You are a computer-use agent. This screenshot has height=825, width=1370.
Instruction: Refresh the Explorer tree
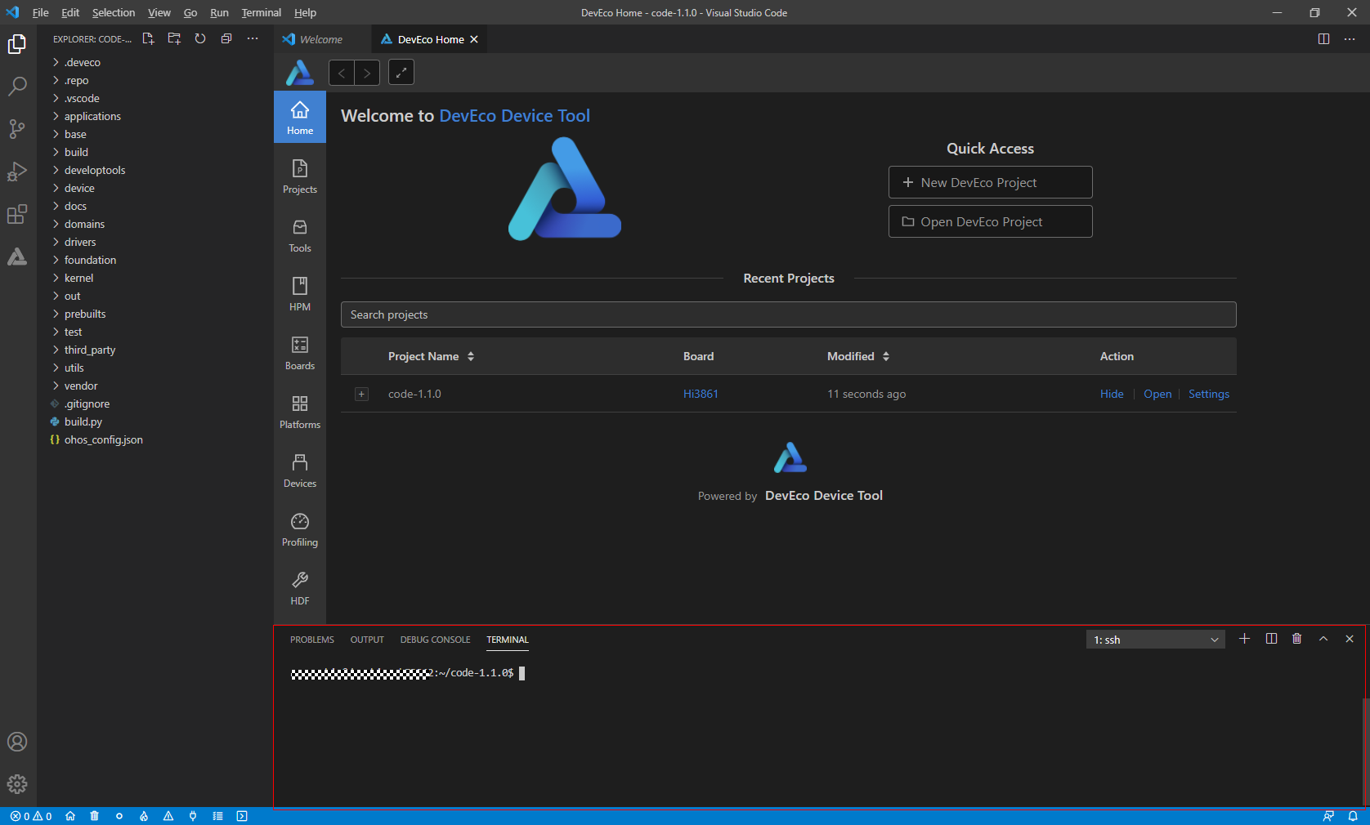[200, 38]
